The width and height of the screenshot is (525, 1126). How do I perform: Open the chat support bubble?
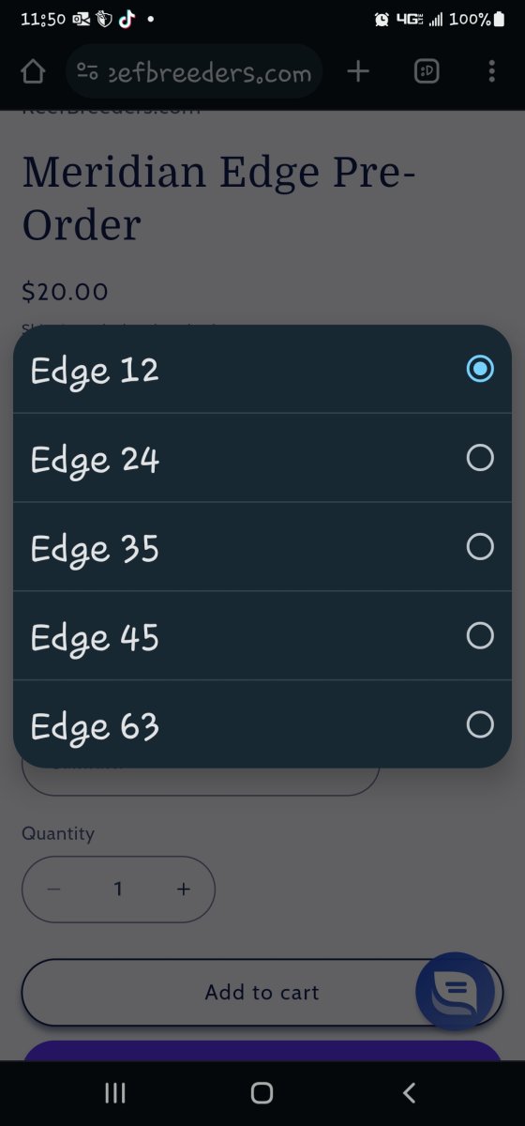click(x=456, y=992)
